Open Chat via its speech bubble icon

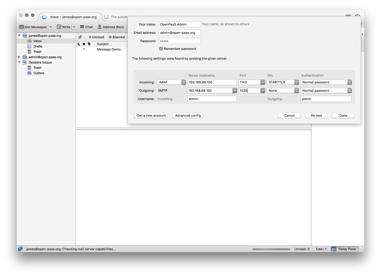(x=82, y=27)
